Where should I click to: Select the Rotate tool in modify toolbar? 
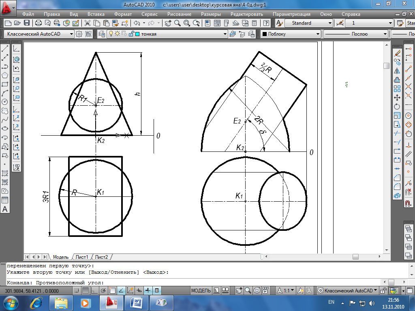[397, 107]
